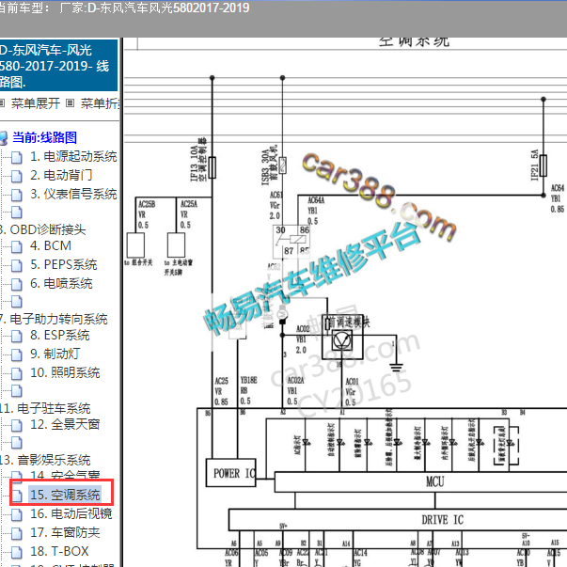This screenshot has height=567, width=567.
Task: Click page icon beside 2. 电动背门
Action: tap(16, 177)
